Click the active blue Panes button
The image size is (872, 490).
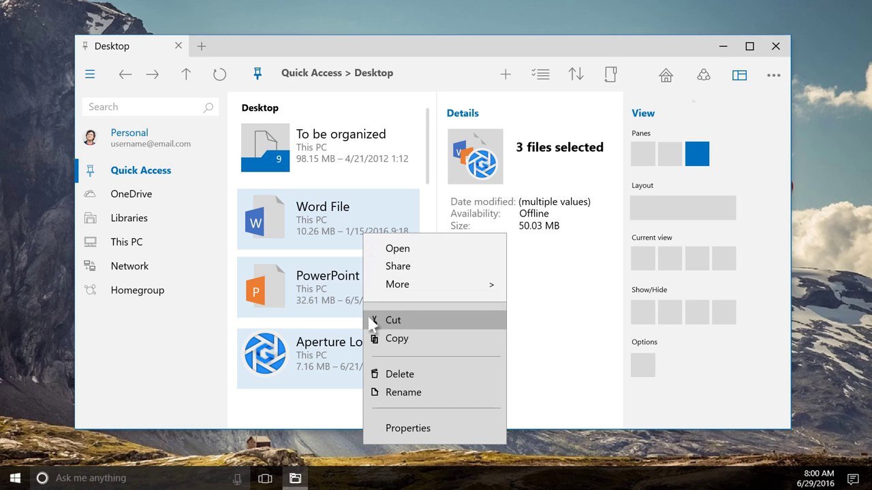click(697, 154)
